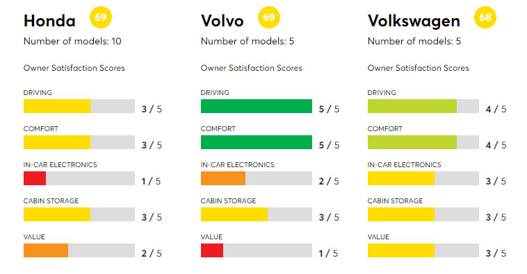Select Volvo's green Driving score bar
Screen dimensions: 527x274
click(257, 106)
